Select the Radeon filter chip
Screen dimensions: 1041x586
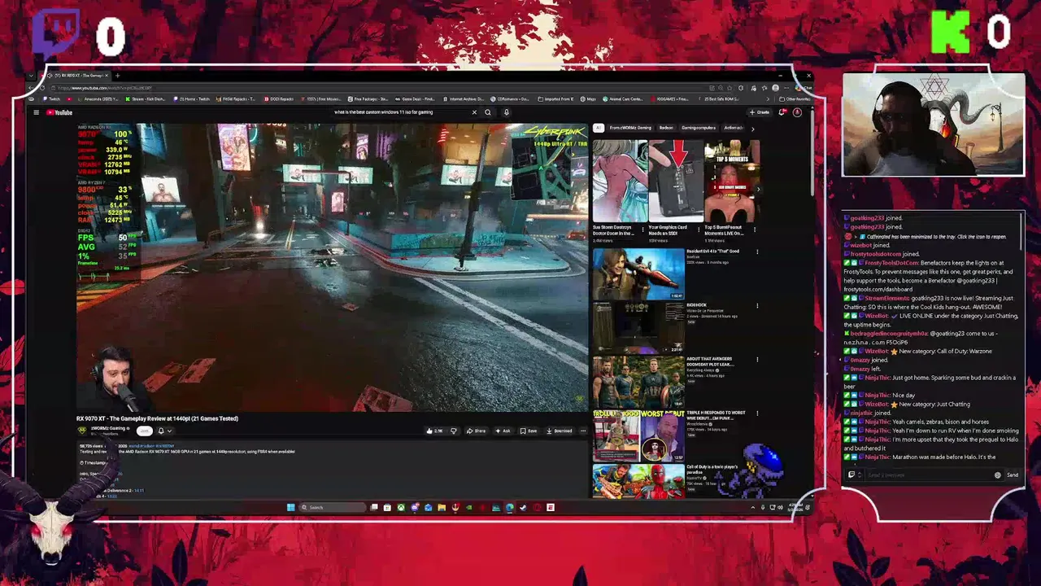[666, 128]
